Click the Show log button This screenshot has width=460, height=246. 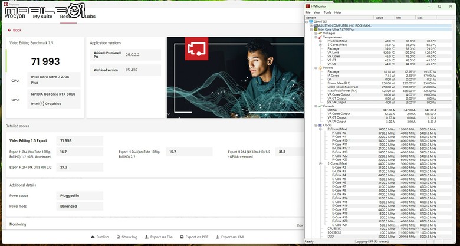point(127,237)
